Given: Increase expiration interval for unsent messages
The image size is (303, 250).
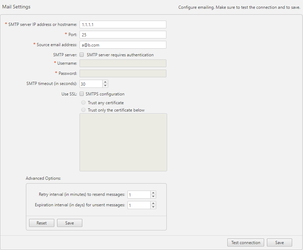Looking at the screenshot, I should [153, 203].
